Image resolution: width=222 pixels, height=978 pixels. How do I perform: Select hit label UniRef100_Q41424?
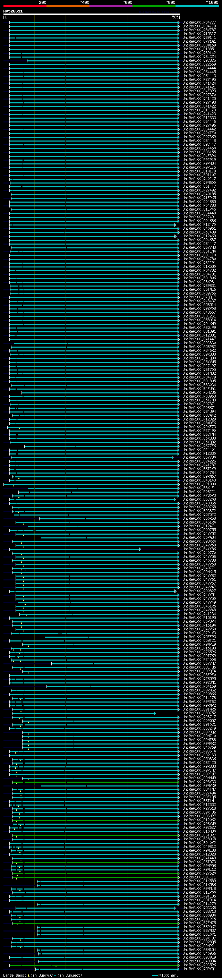[x=199, y=84]
